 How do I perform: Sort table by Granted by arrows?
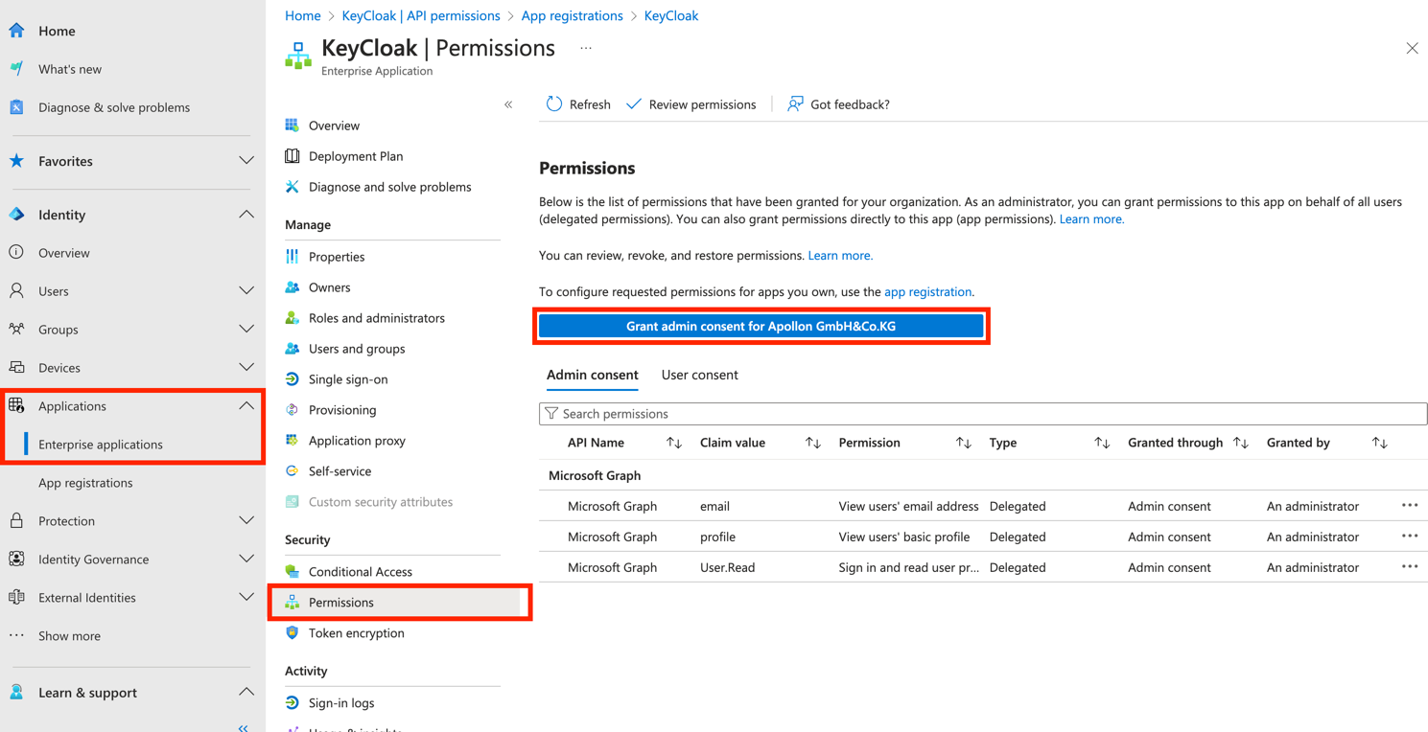coord(1379,443)
